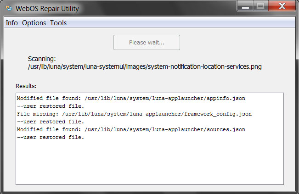Image resolution: width=299 pixels, height=194 pixels.
Task: Click the 'WebOS Repair Utility' title text
Action: 48,8
